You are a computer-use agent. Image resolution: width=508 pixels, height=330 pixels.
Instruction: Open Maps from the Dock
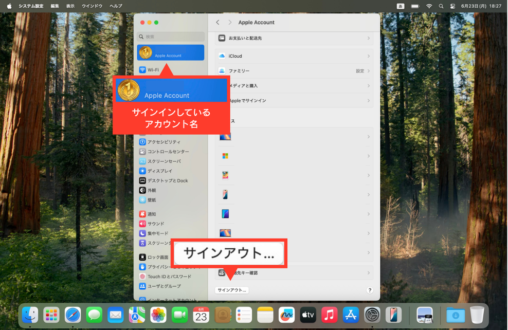click(x=137, y=315)
